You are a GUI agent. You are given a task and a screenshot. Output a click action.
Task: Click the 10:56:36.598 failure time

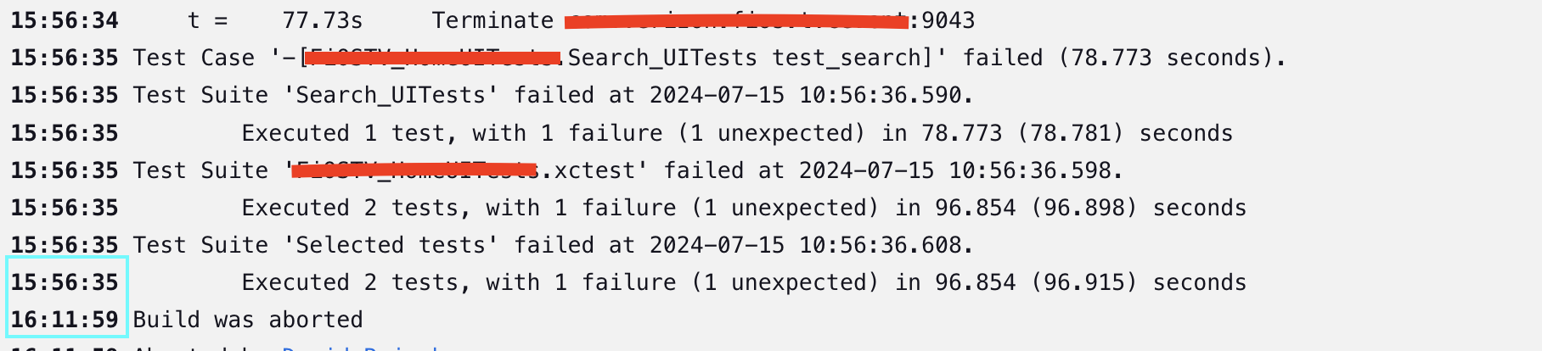[1035, 170]
